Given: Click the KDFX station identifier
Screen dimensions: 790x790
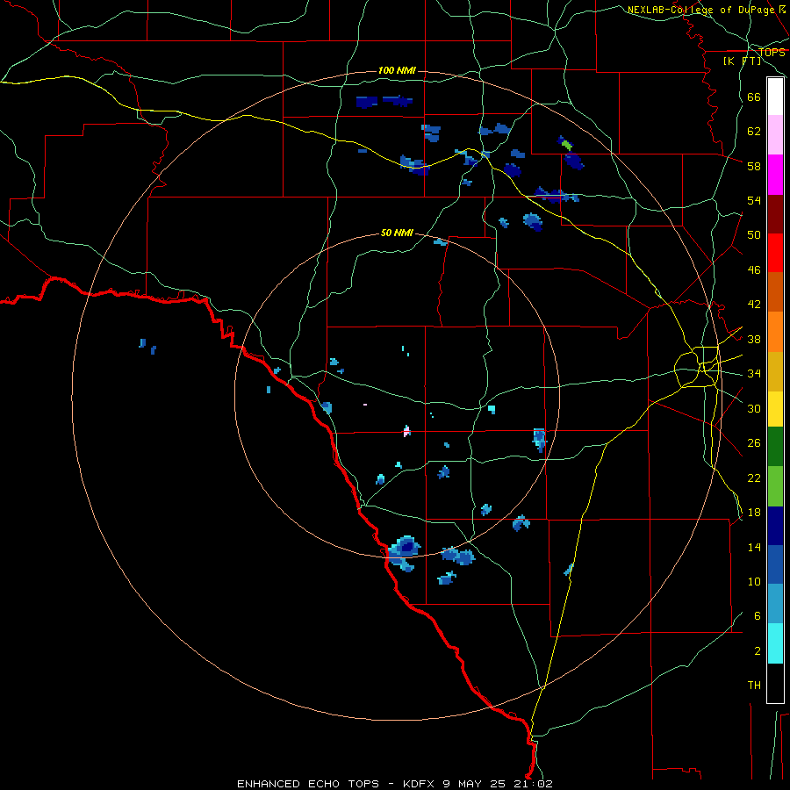Looking at the screenshot, I should tap(420, 784).
